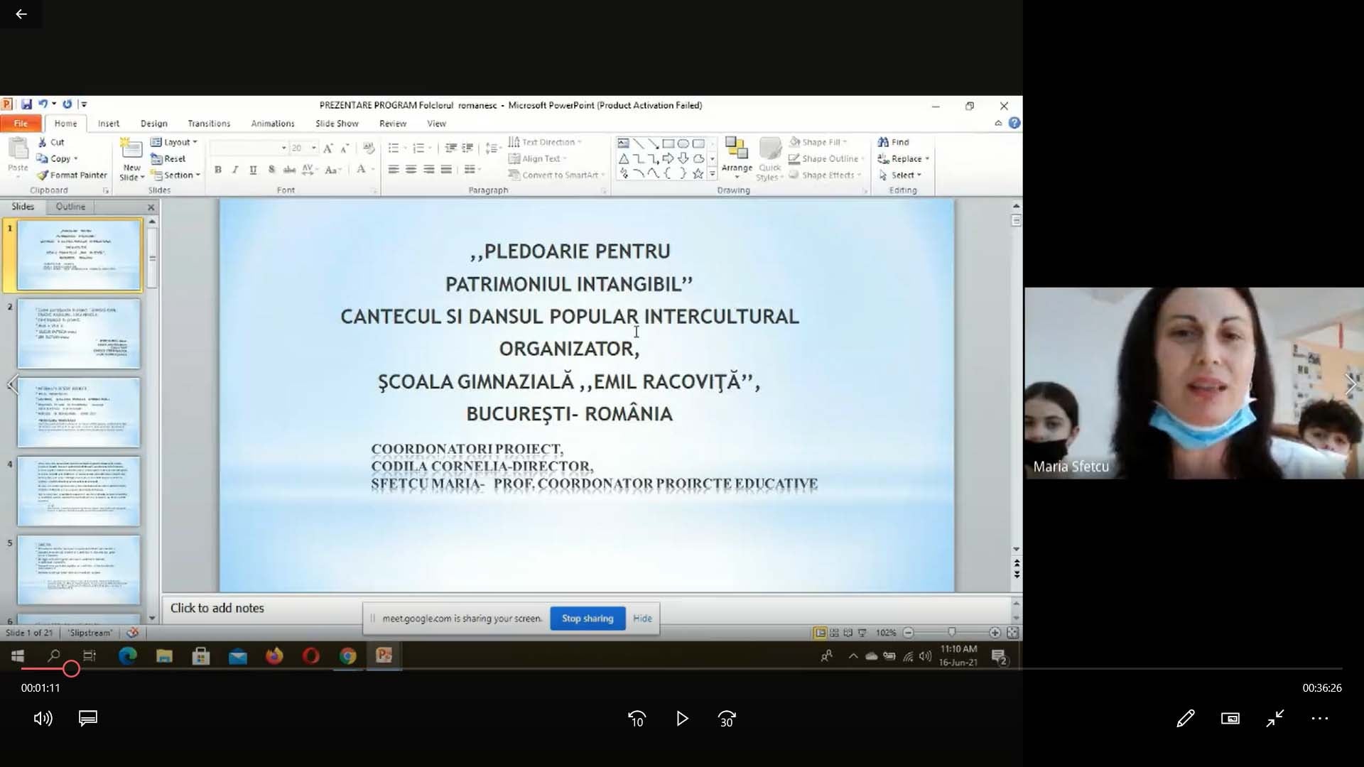Viewport: 1364px width, 767px height.
Task: Exit full screen with the arrows icon
Action: tap(1275, 718)
